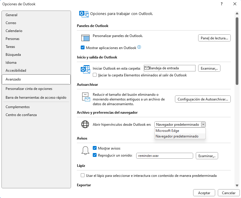Open Configuración de Autoarchivar settings
Viewport: 241px width, 198px height.
(x=203, y=99)
